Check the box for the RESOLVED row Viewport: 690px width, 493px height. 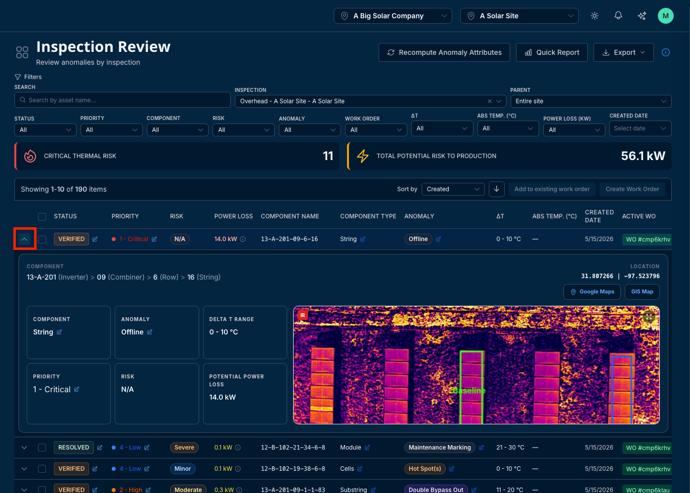pyautogui.click(x=42, y=448)
